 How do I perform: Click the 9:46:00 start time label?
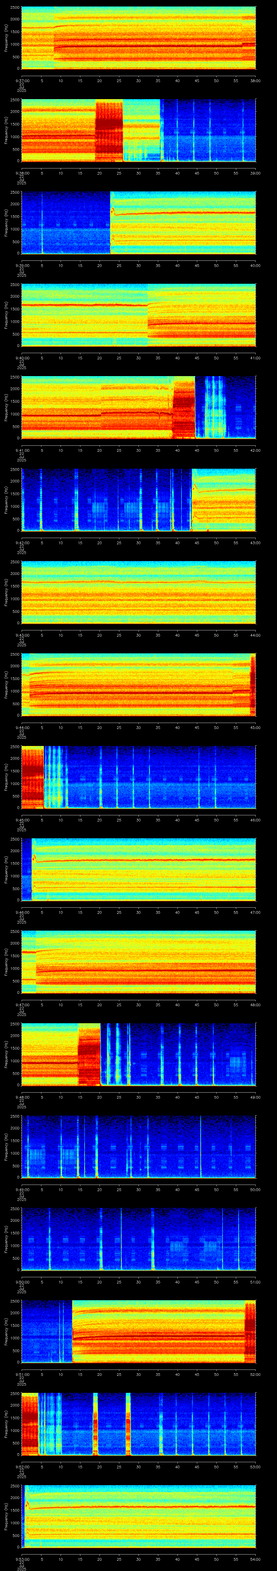pyautogui.click(x=22, y=912)
